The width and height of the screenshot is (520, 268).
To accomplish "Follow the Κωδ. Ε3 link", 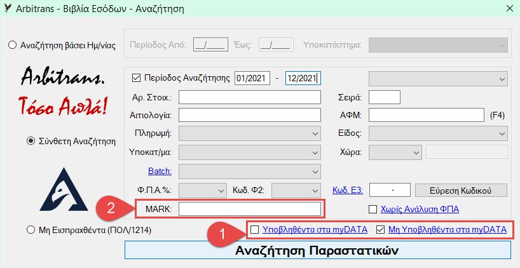I will [348, 190].
